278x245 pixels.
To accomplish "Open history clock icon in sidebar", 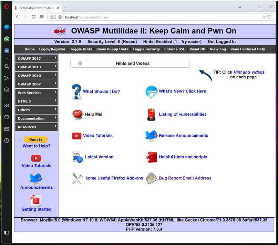I will (7, 140).
